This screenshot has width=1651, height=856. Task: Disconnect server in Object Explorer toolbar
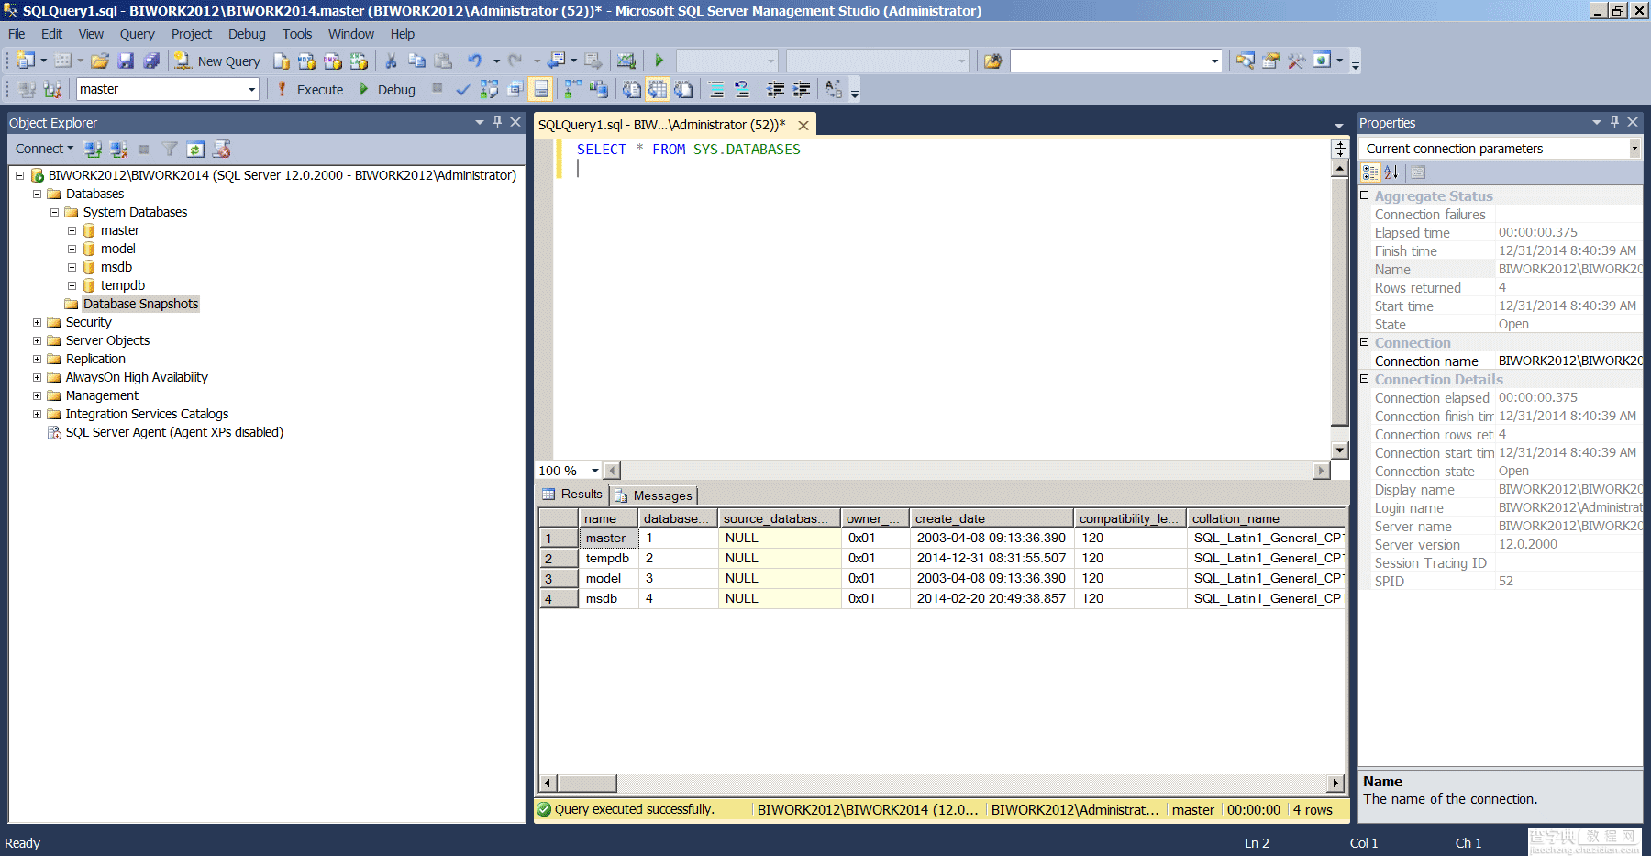click(x=118, y=149)
